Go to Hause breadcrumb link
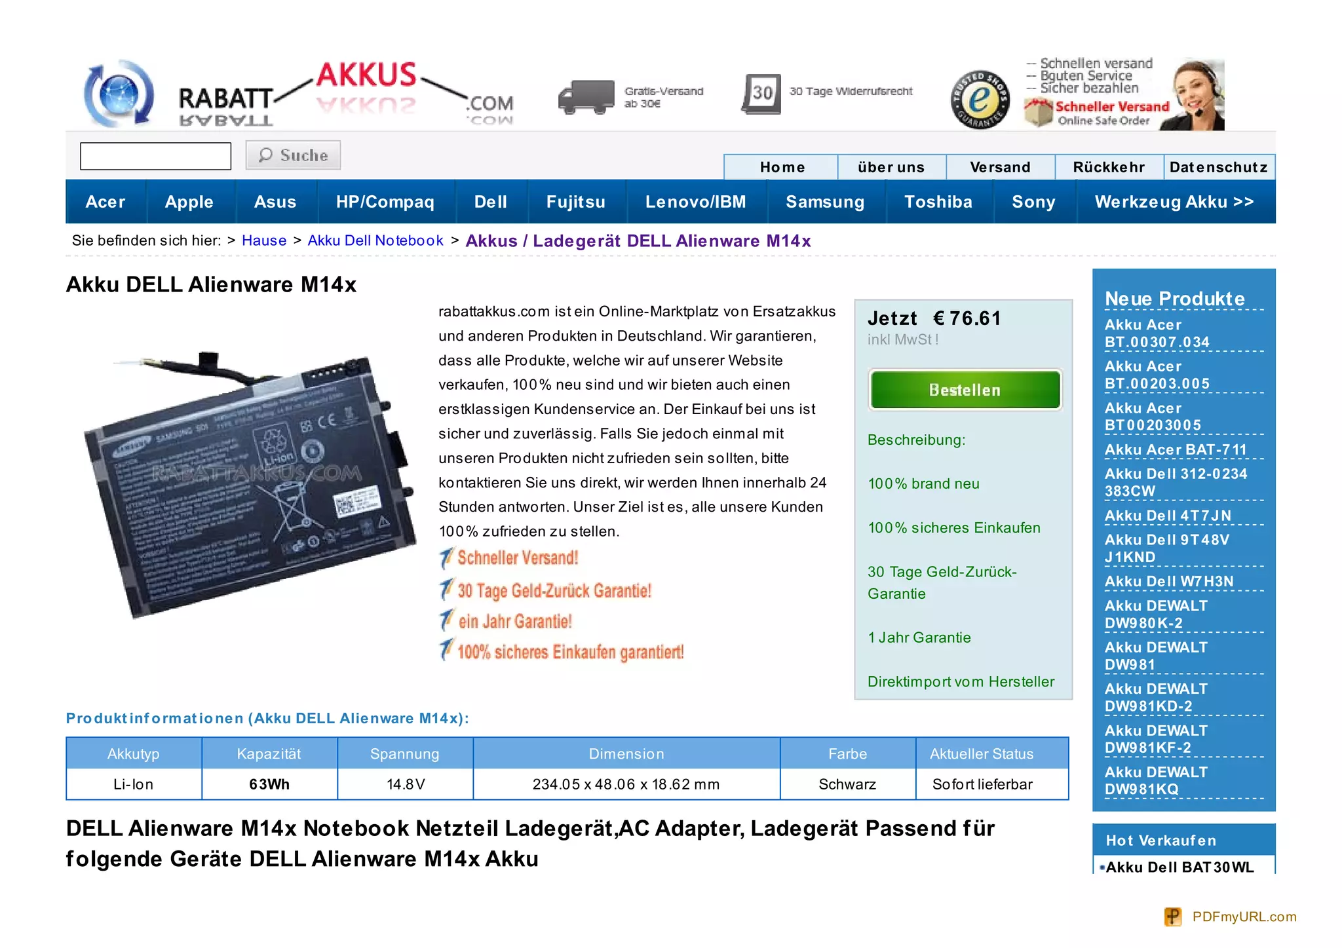Image resolution: width=1342 pixels, height=948 pixels. pos(264,240)
